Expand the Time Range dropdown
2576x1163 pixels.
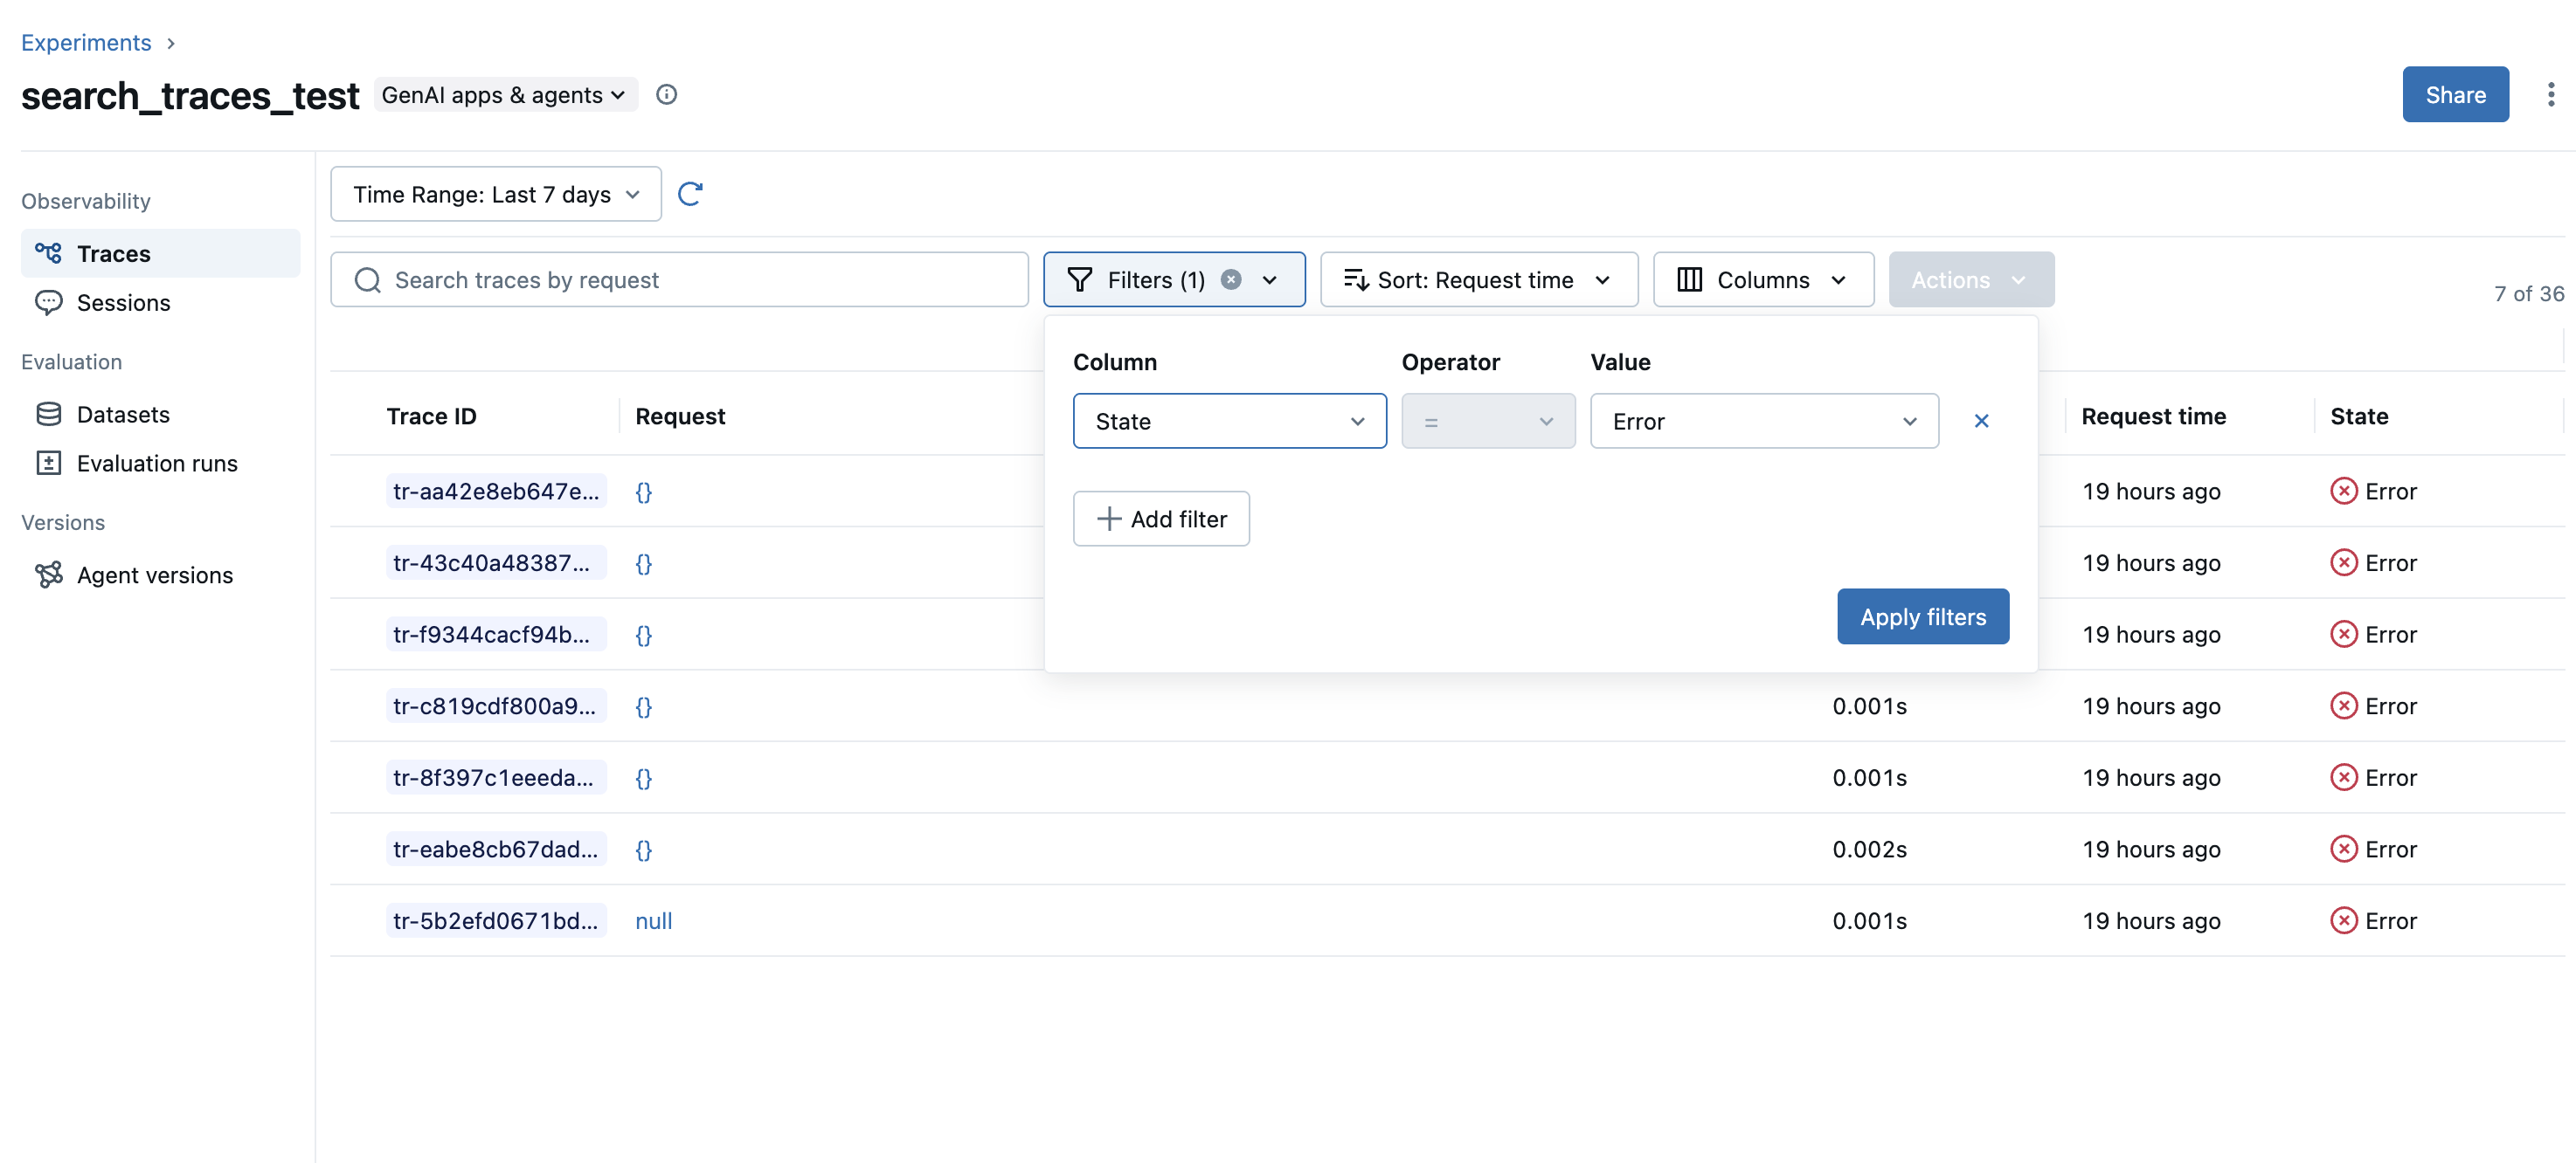[x=495, y=194]
